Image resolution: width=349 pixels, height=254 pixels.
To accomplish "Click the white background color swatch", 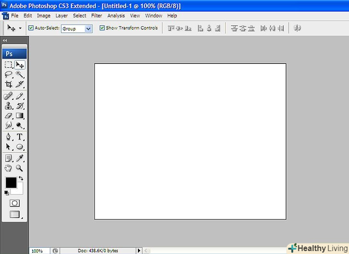I will 19,191.
